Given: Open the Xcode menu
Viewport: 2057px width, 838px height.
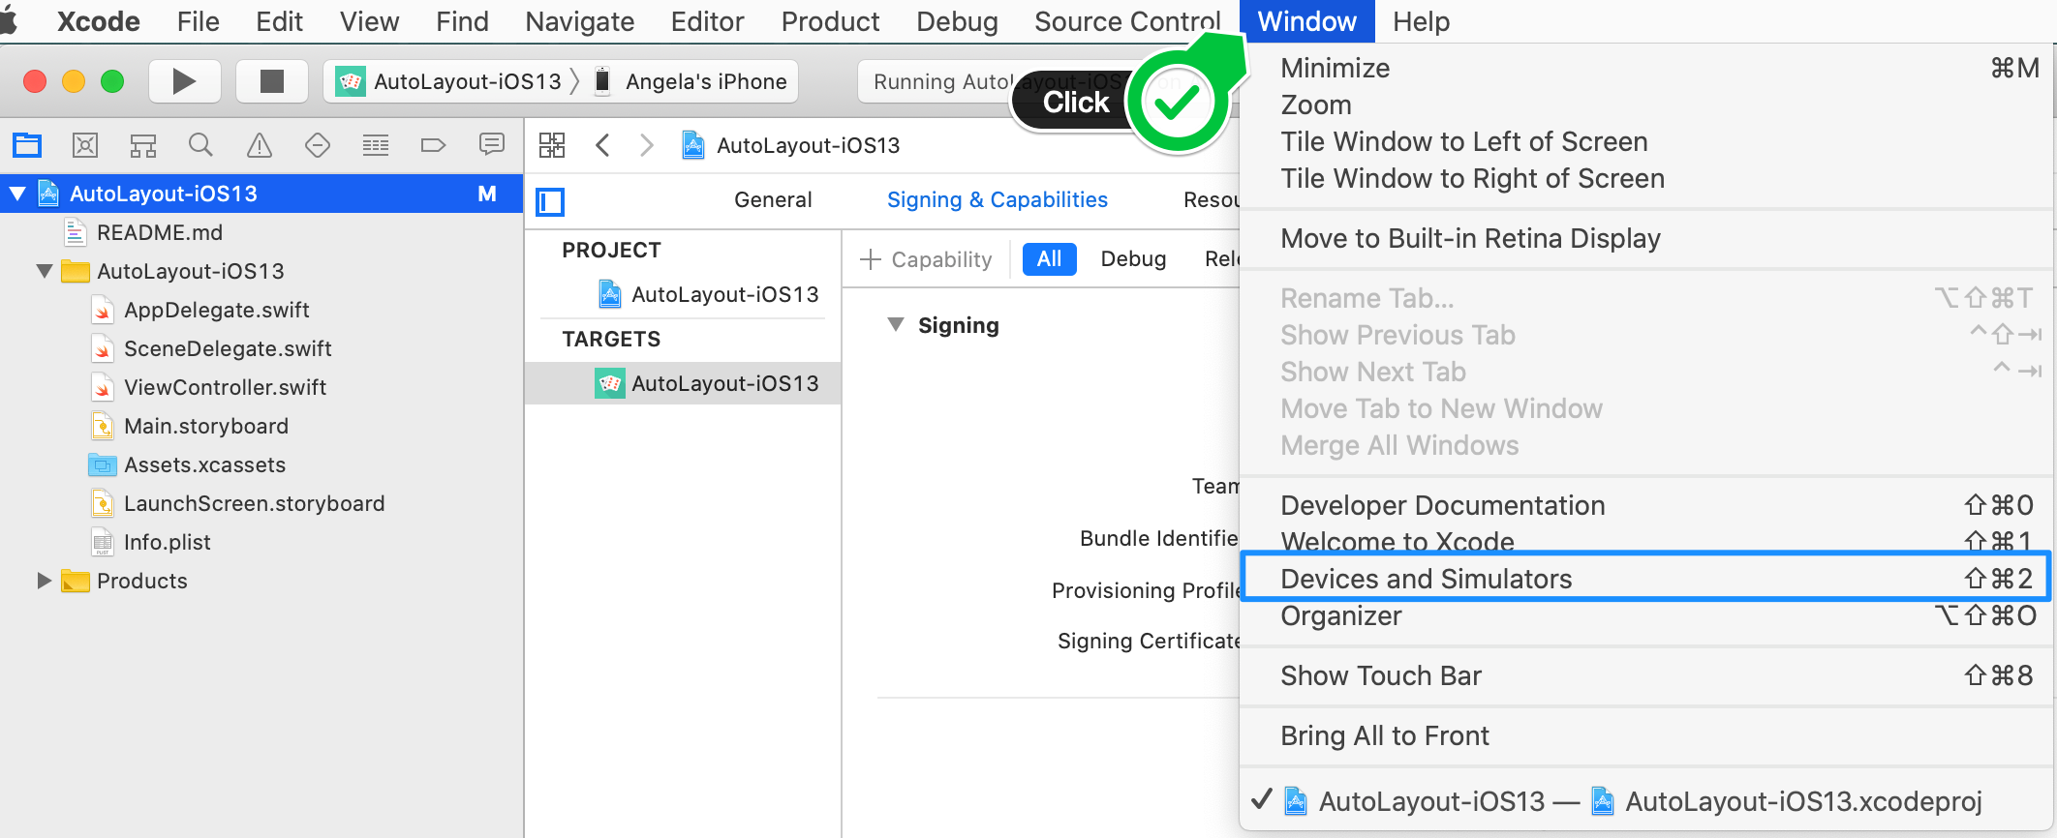Looking at the screenshot, I should pyautogui.click(x=99, y=21).
